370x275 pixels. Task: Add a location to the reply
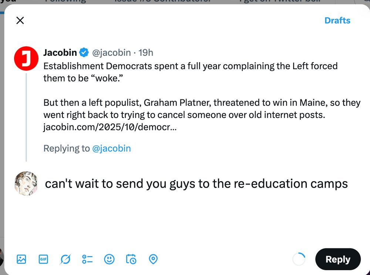(152, 259)
